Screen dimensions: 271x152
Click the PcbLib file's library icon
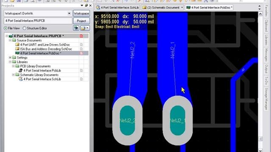click(x=21, y=71)
